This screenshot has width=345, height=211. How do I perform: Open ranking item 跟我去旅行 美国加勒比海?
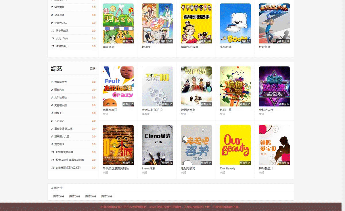pyautogui.click(x=70, y=160)
